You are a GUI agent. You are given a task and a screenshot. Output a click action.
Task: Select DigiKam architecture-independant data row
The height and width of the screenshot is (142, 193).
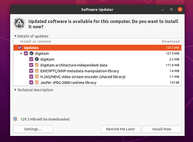click(97, 65)
